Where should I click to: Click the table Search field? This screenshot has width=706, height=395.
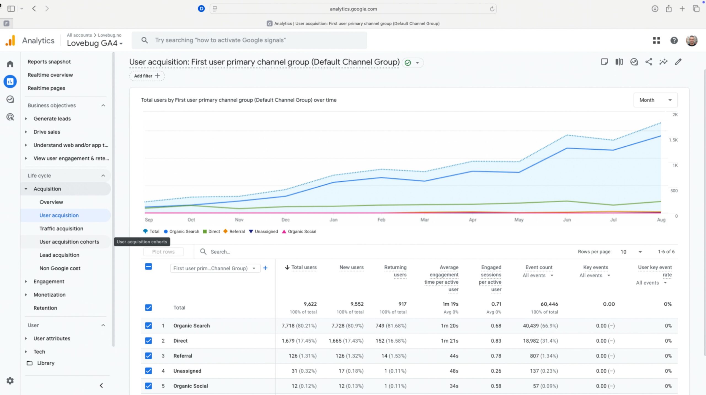pyautogui.click(x=248, y=252)
